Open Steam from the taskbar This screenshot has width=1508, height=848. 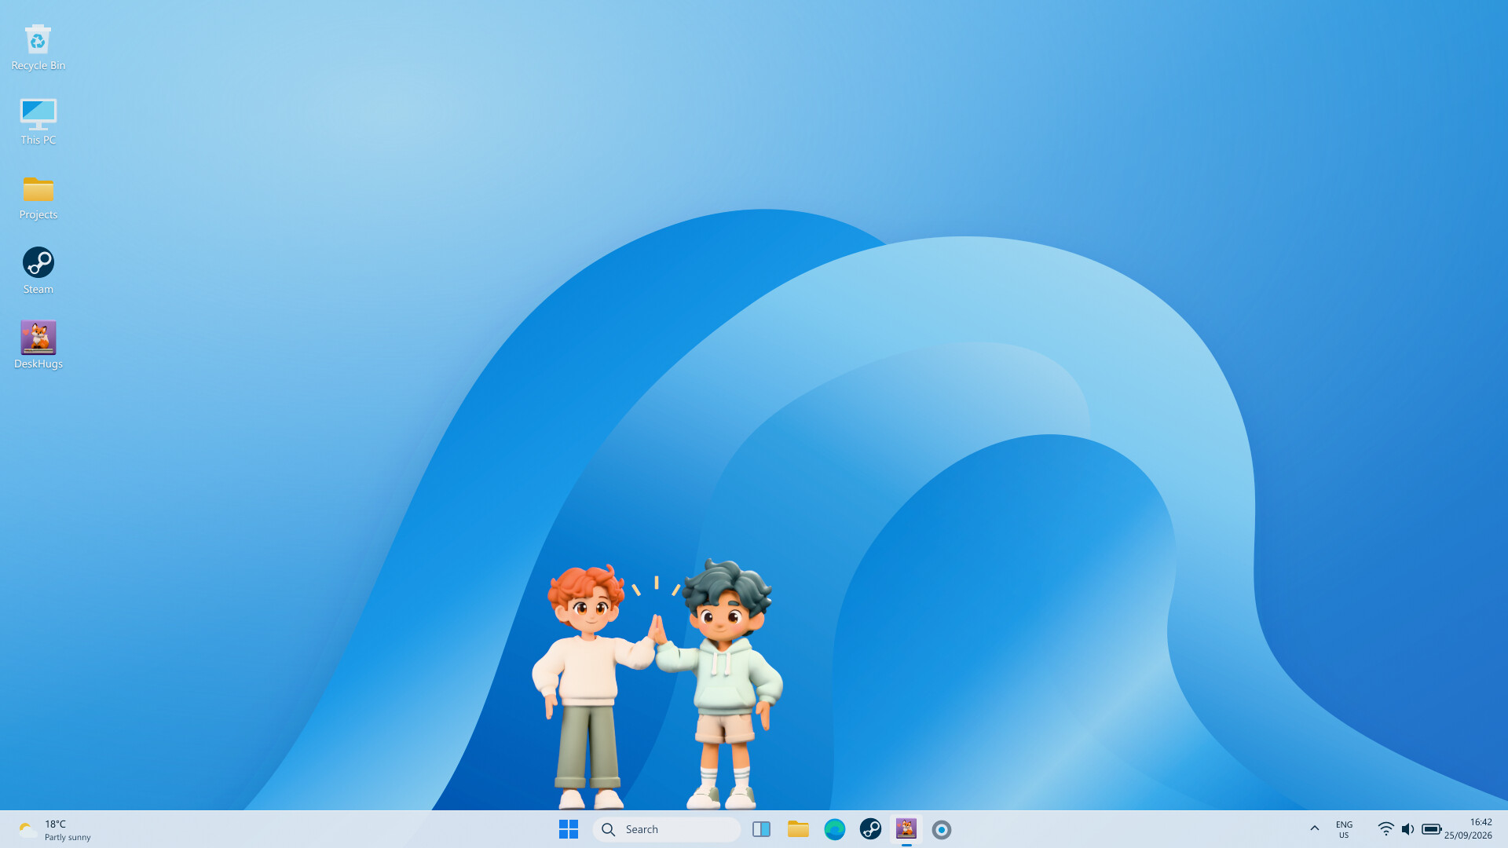[x=870, y=829]
